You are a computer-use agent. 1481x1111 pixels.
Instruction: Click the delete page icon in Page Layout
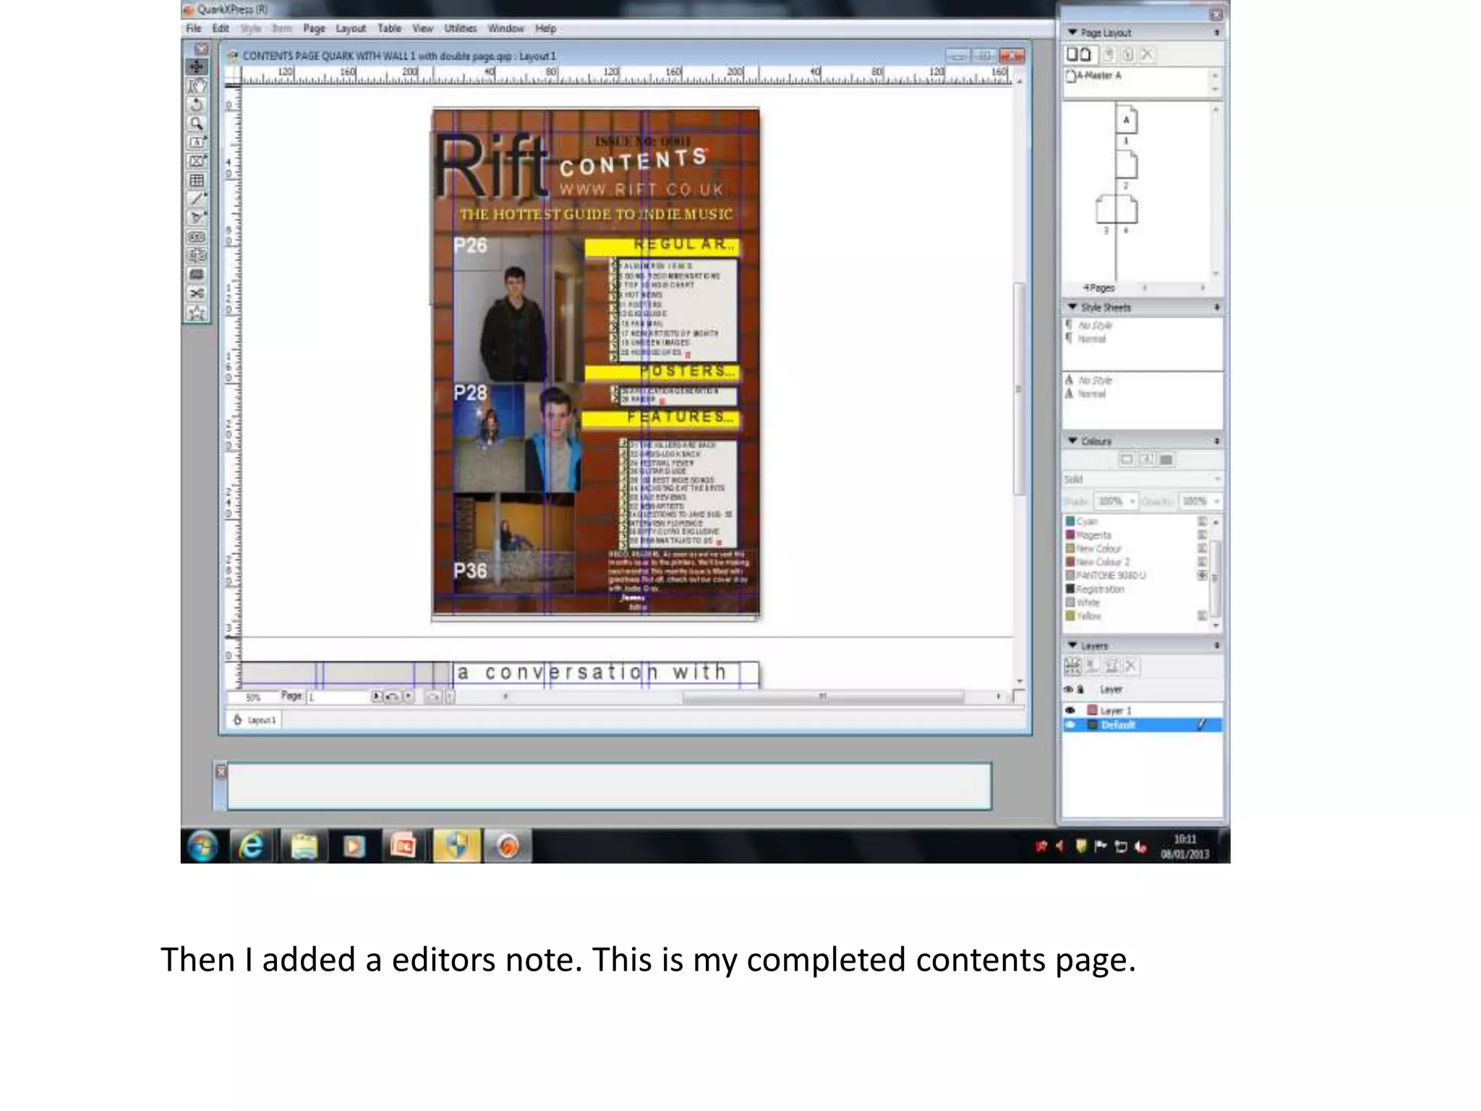(1147, 54)
